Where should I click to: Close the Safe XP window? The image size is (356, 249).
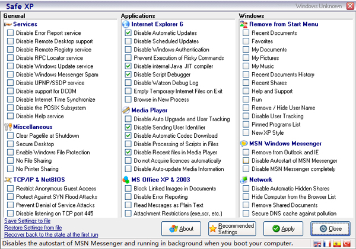pos(350,6)
